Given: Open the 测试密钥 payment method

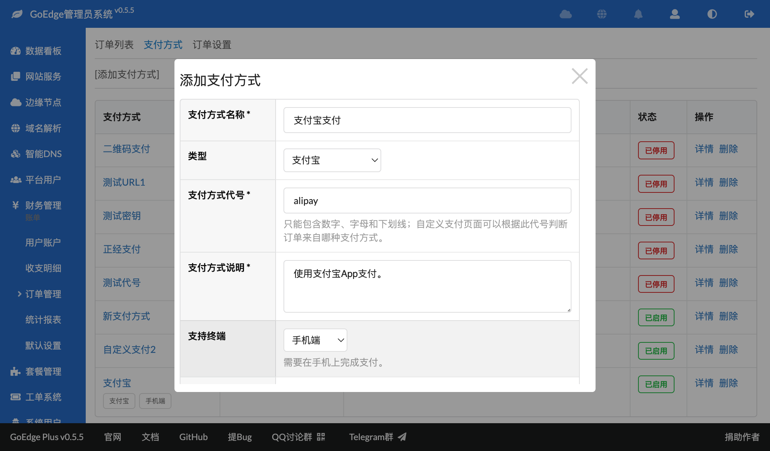Looking at the screenshot, I should pos(122,216).
